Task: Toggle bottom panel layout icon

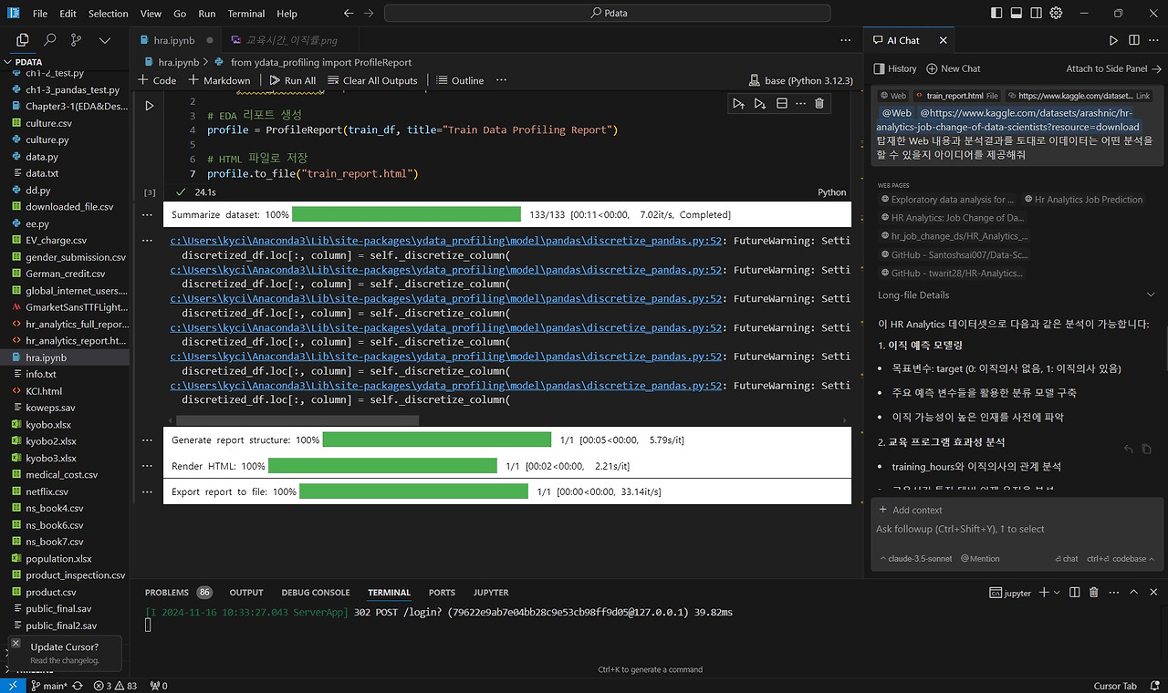Action: (1016, 13)
